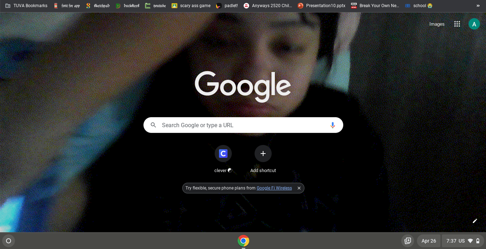Screen dimensions: 486x249
Task: Open the 'font for app' bookmark
Action: (x=67, y=6)
